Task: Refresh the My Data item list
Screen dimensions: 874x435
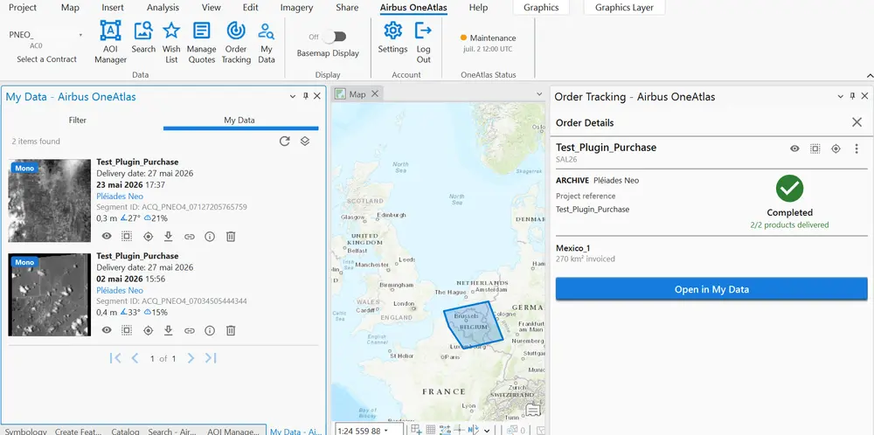Action: pos(284,141)
